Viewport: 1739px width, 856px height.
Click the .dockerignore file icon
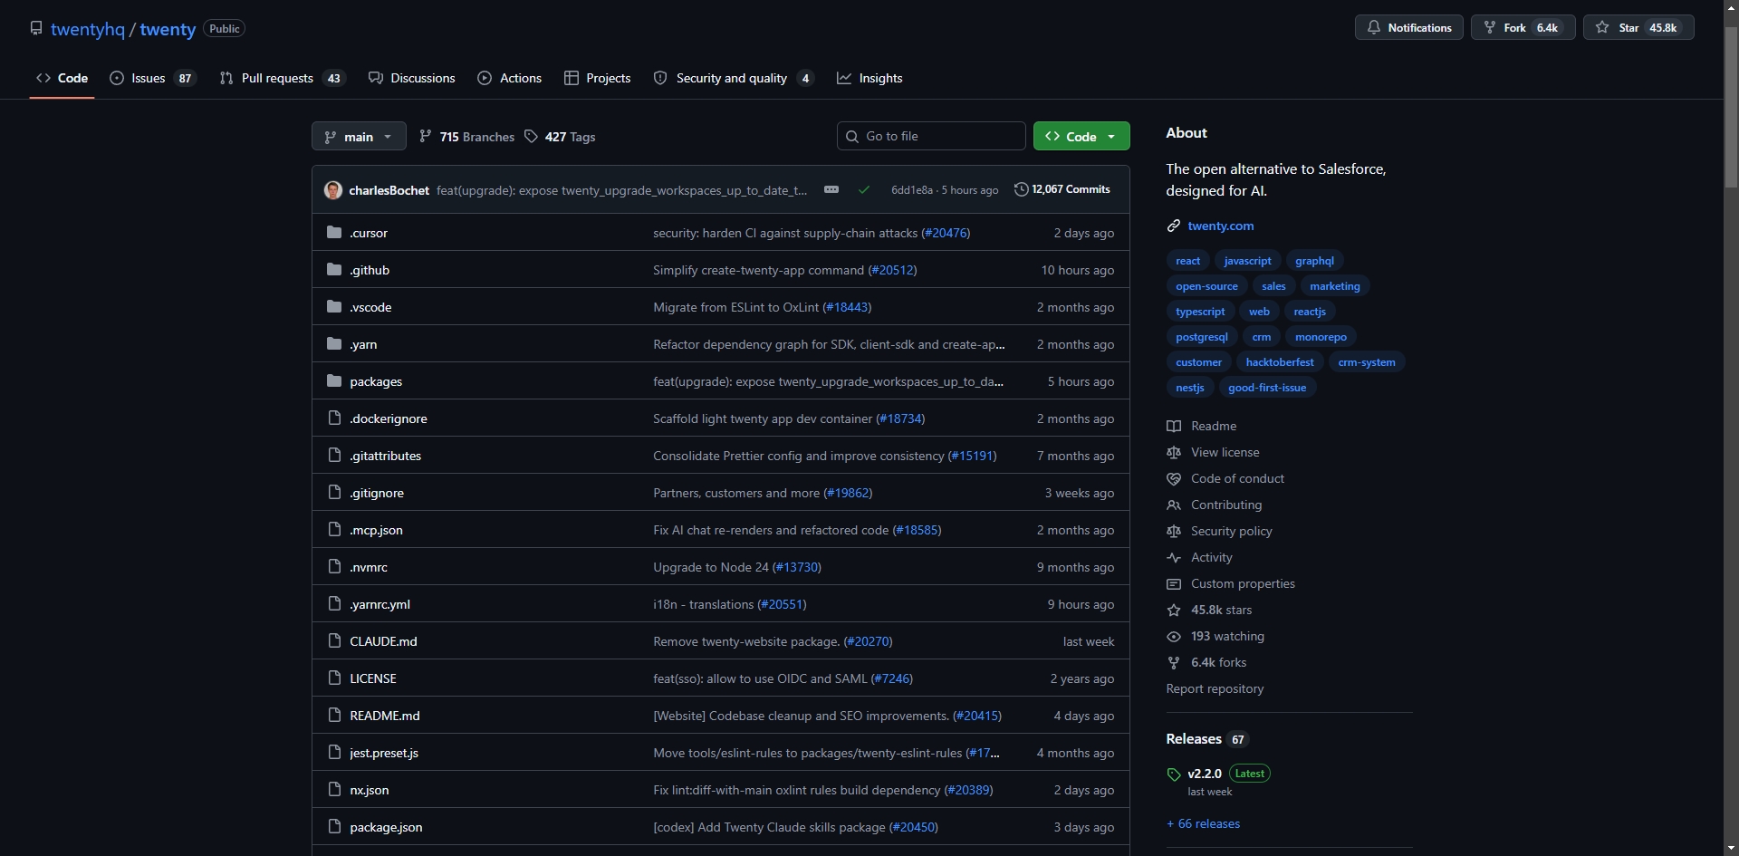(334, 418)
